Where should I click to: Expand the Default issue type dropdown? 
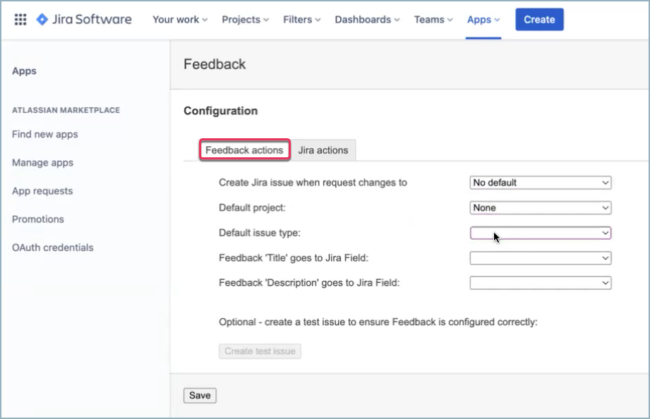541,233
